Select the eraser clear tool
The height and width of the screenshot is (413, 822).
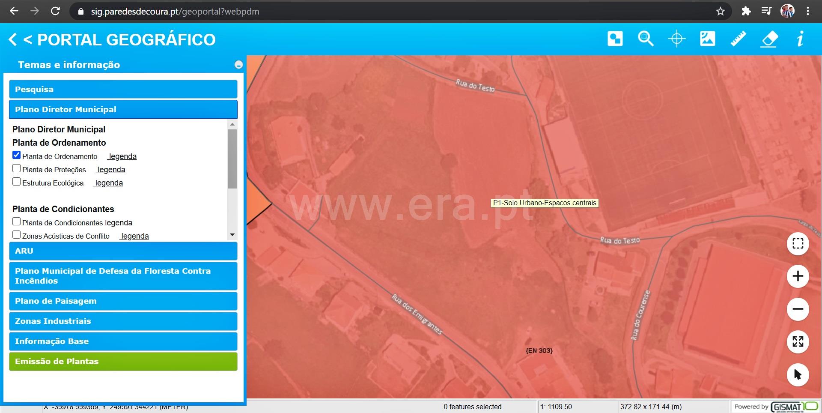pyautogui.click(x=769, y=39)
